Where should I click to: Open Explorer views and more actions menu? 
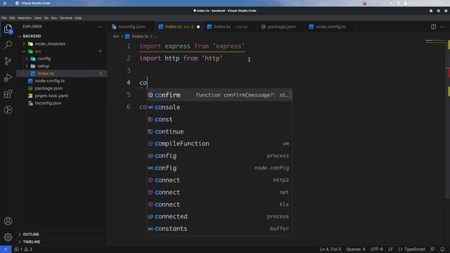pos(99,27)
